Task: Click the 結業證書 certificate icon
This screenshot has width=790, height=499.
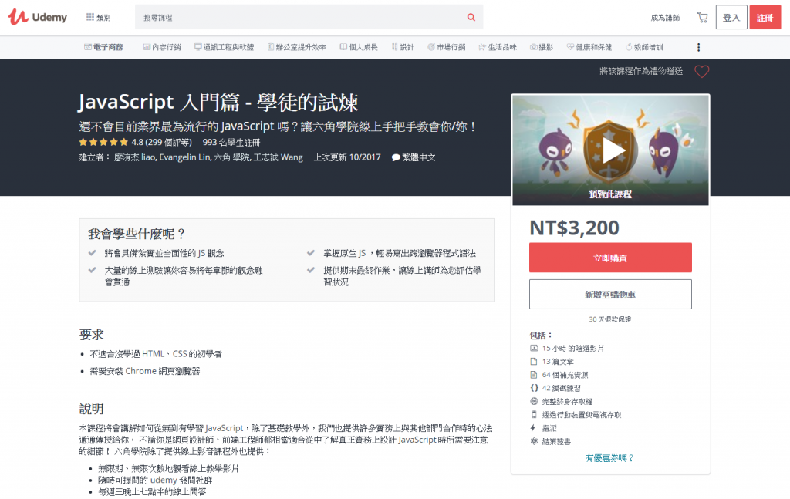Action: (534, 442)
